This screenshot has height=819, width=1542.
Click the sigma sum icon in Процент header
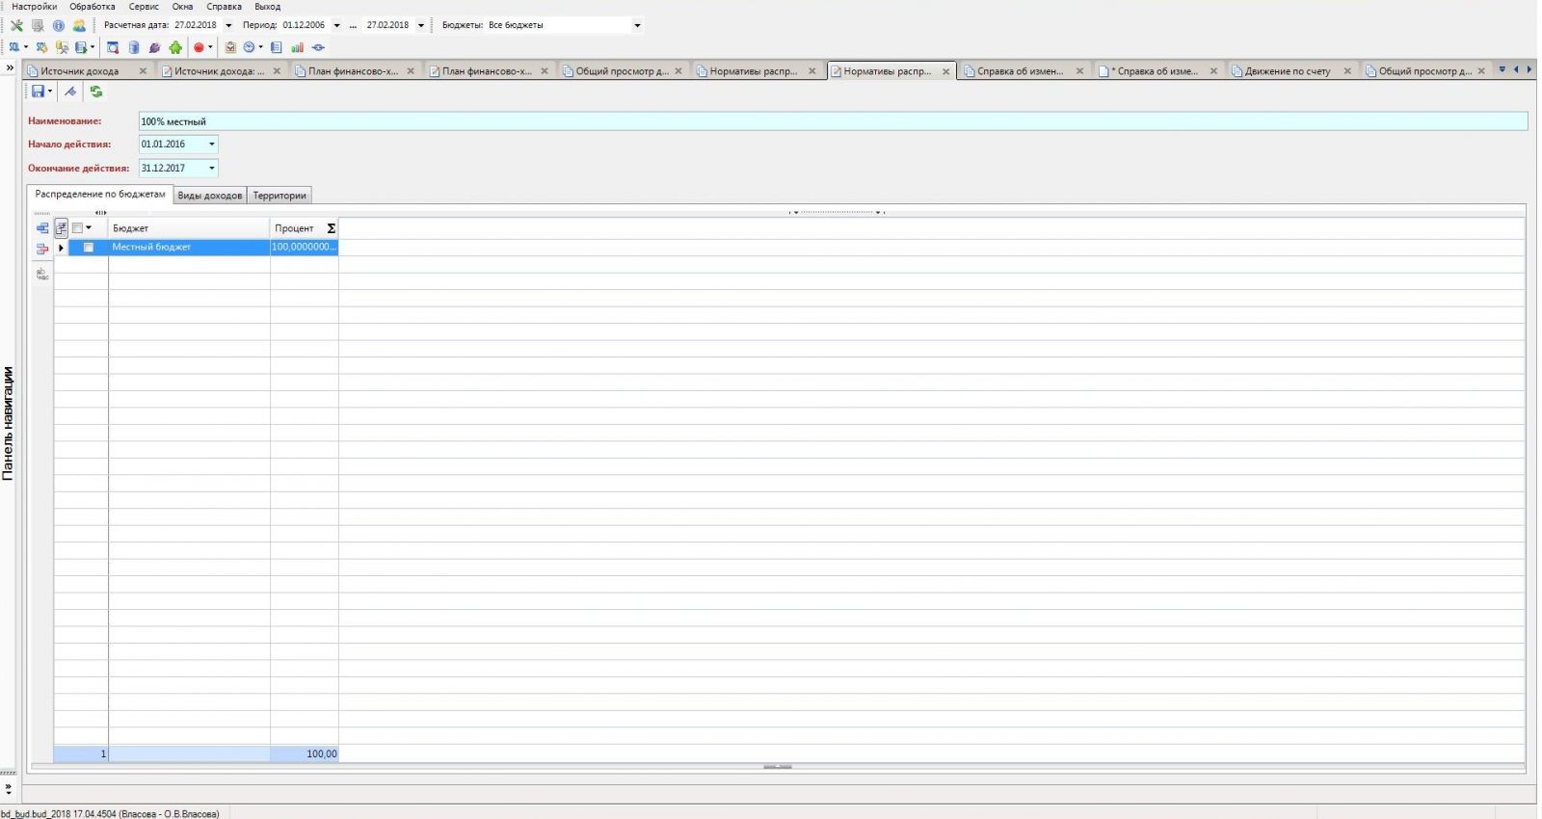pyautogui.click(x=332, y=228)
